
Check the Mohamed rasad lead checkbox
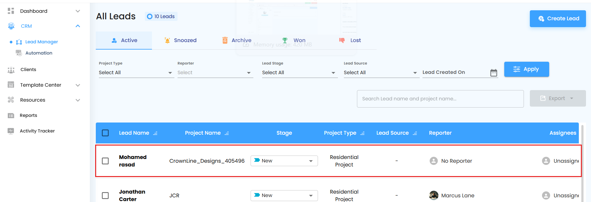[x=105, y=161]
